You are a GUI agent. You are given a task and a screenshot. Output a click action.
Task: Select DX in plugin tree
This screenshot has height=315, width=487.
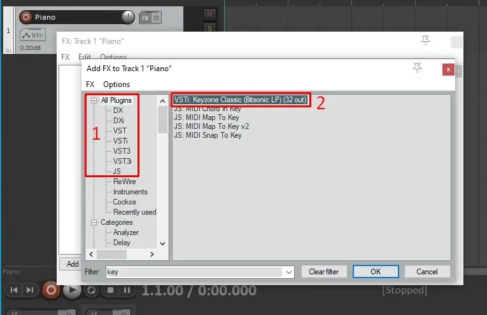tap(118, 111)
